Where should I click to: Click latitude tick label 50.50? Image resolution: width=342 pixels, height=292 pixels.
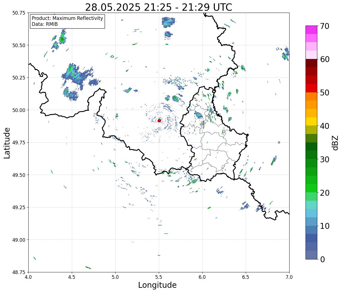19,45
